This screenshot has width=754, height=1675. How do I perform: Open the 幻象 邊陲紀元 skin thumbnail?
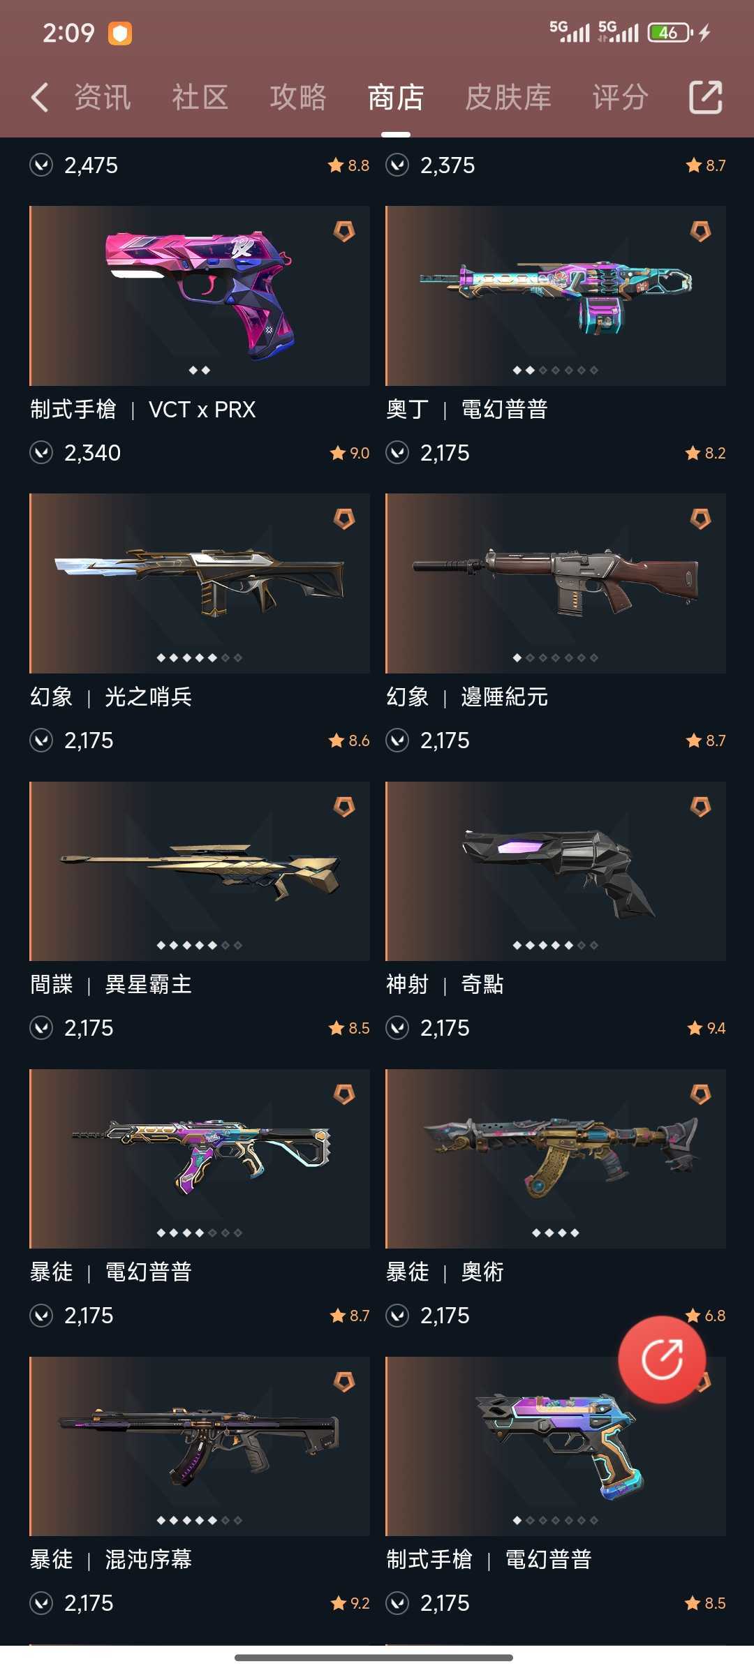[x=556, y=583]
